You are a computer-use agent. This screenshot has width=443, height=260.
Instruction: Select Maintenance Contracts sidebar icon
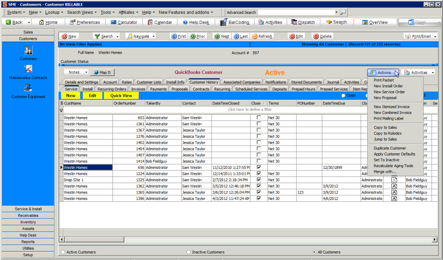pyautogui.click(x=28, y=70)
